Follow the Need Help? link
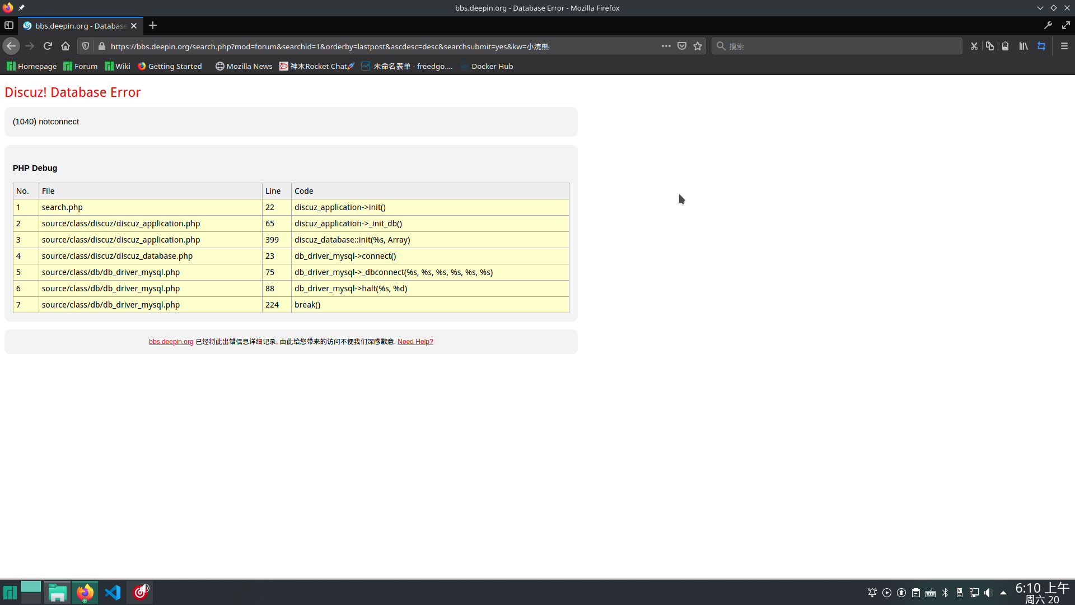 click(415, 342)
